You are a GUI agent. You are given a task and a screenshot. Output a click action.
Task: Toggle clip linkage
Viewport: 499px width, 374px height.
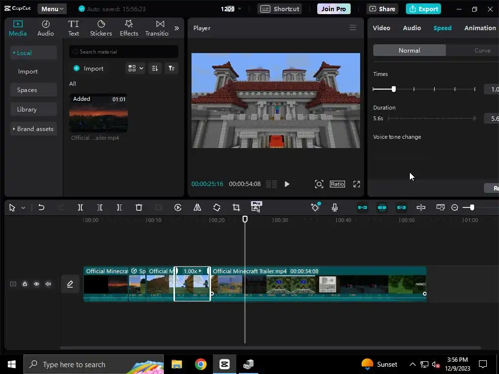pos(402,207)
